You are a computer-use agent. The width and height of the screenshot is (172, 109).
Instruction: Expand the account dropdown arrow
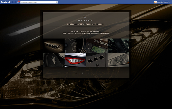coord(170,2)
